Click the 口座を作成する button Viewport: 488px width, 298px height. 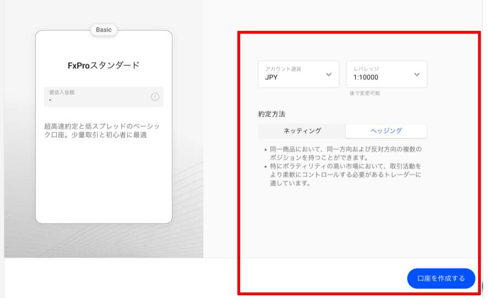click(441, 278)
